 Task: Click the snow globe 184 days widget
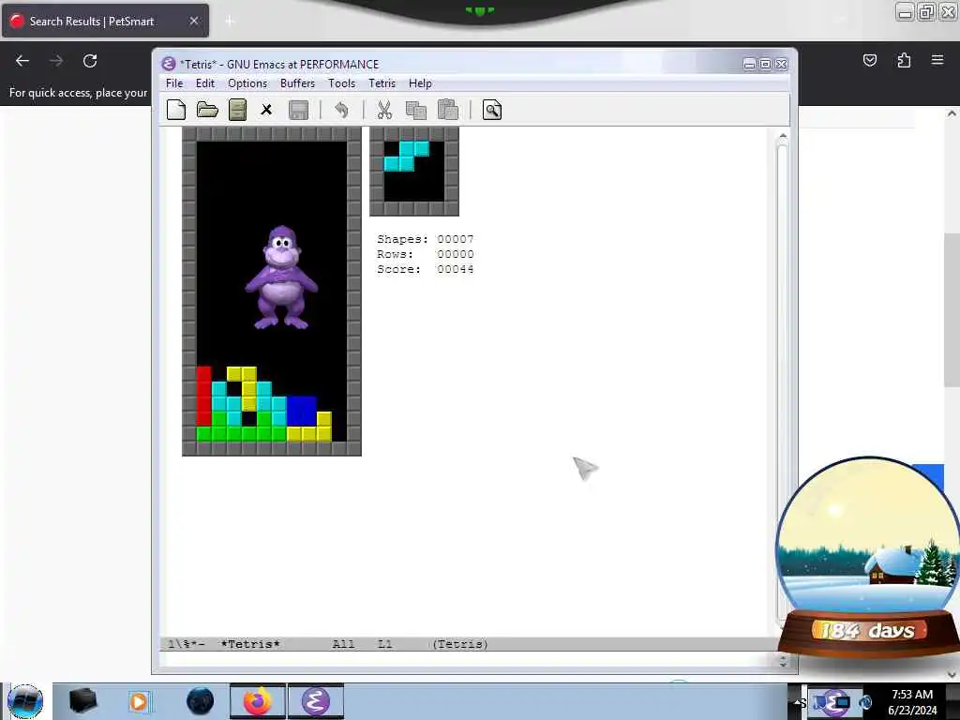pos(868,556)
